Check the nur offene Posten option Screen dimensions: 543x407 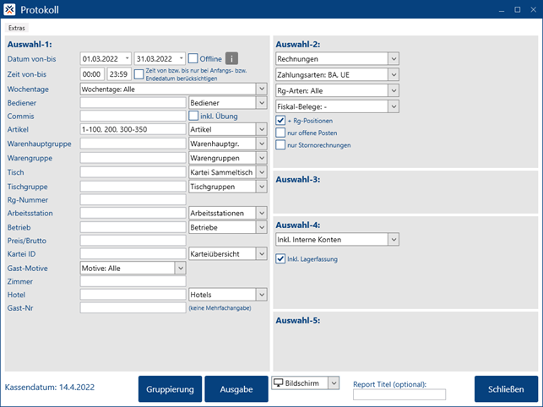[x=281, y=133]
